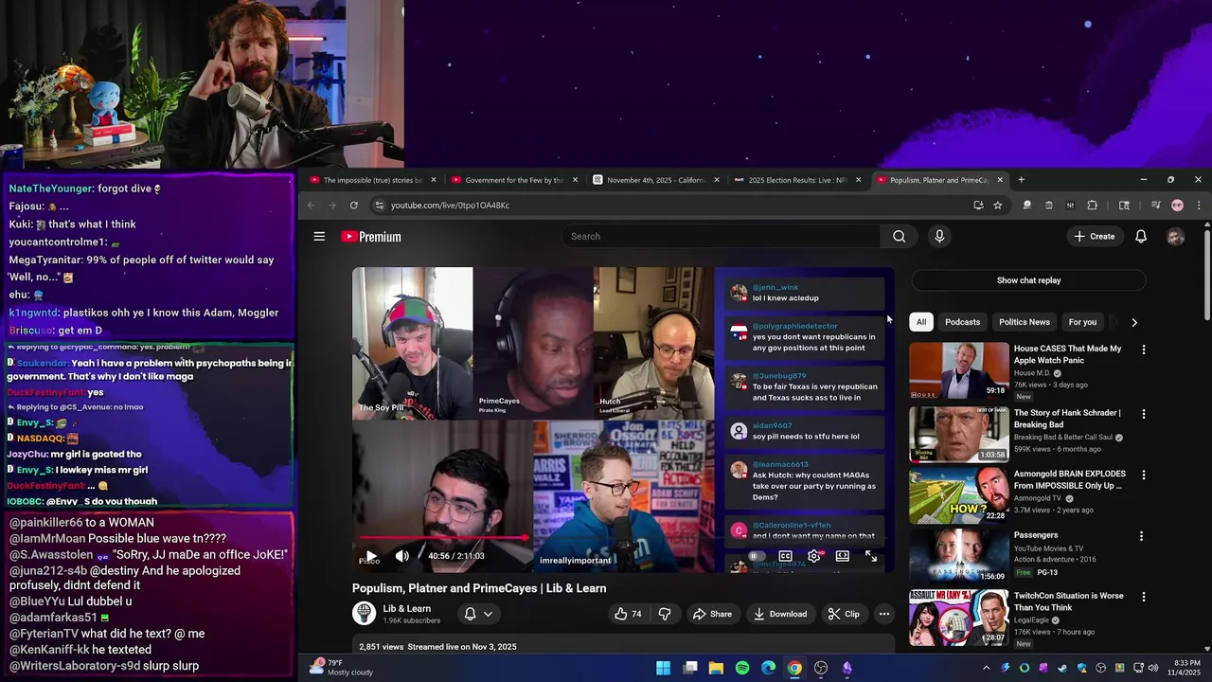Click install app icon in address bar
This screenshot has height=682, width=1212.
coord(978,206)
